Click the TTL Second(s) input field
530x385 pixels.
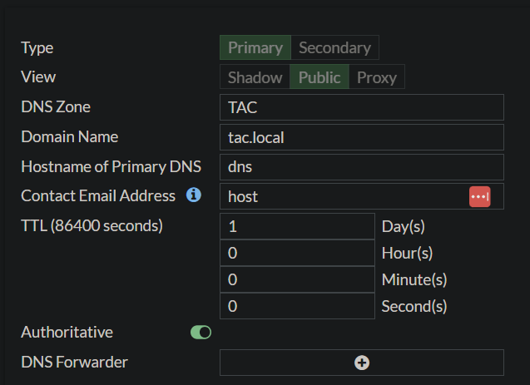click(298, 306)
